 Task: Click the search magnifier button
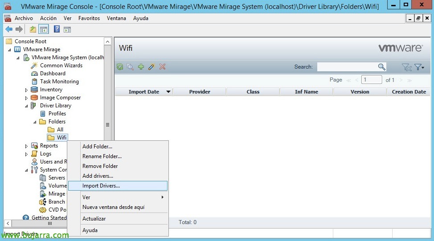click(381, 67)
